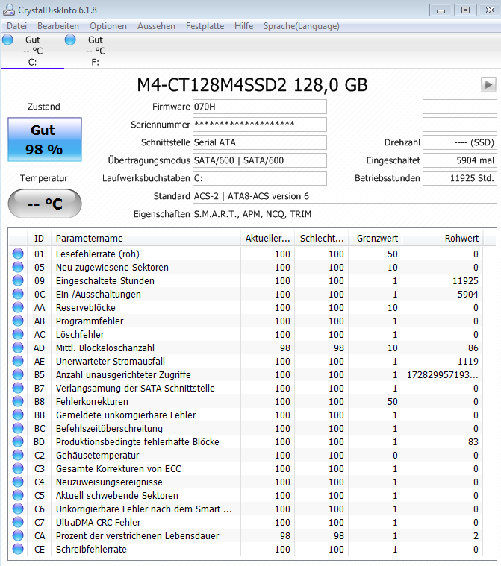Click the Eingeschaltet 5904 mal field

tap(460, 160)
